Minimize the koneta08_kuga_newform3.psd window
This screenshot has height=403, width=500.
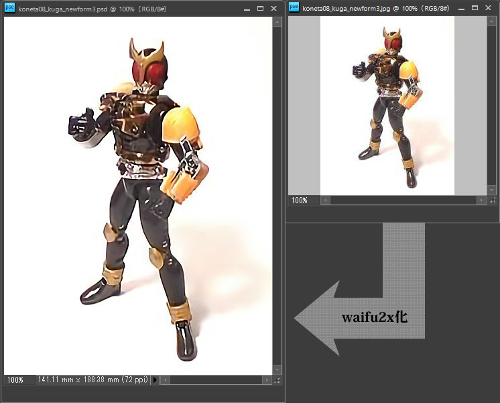247,9
